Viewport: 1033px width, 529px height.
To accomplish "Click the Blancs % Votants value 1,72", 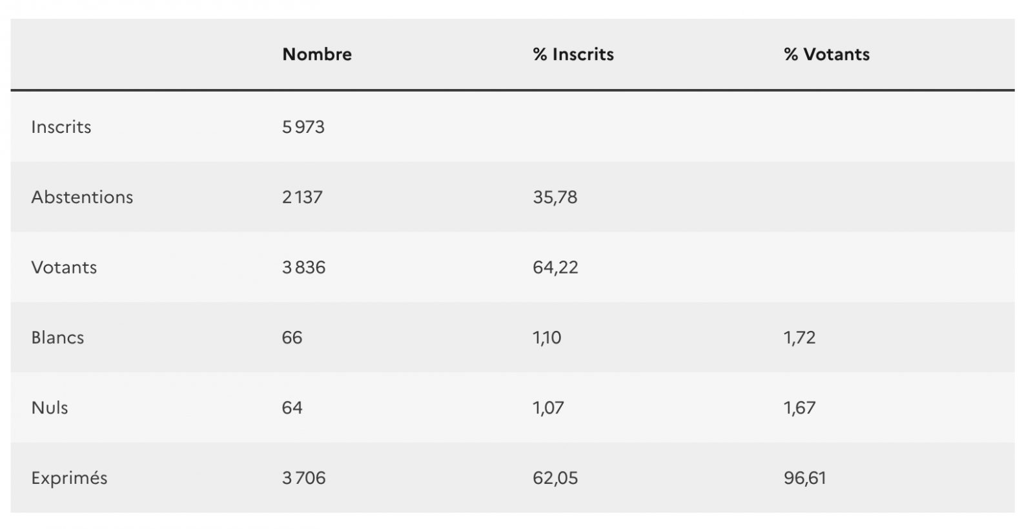I will pos(799,338).
